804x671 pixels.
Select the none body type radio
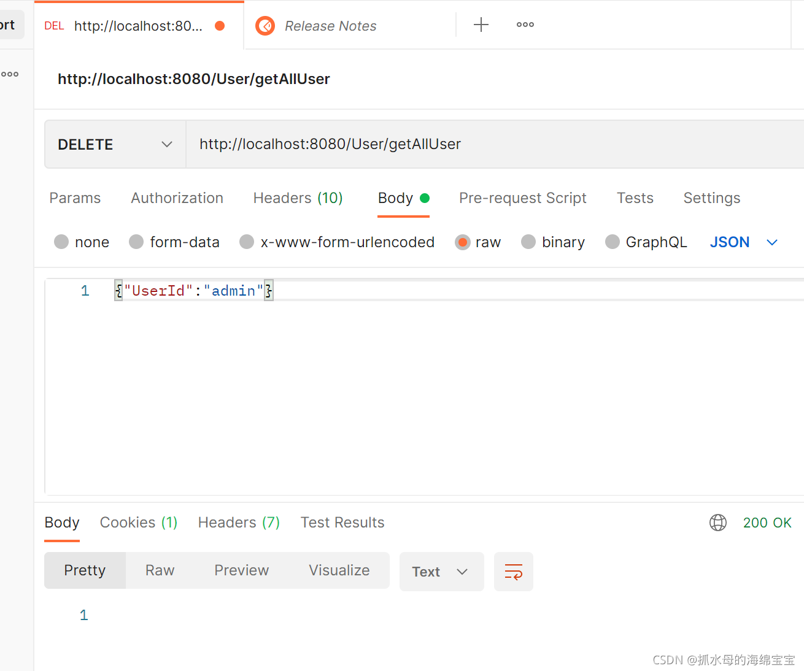click(61, 242)
